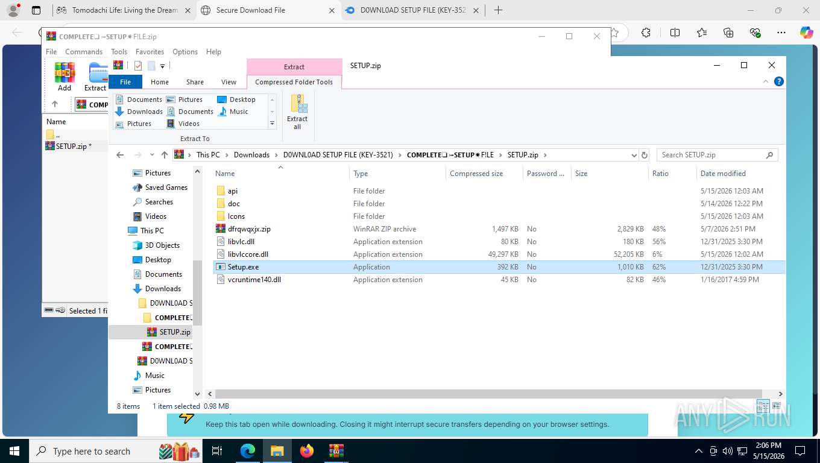
Task: Click Explorer Properties quick access icon
Action: click(138, 66)
